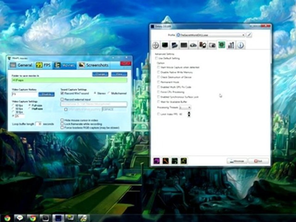The image size is (296, 222).
Task: Open the Audio speaker tab in Dxtory
Action: tap(203, 45)
